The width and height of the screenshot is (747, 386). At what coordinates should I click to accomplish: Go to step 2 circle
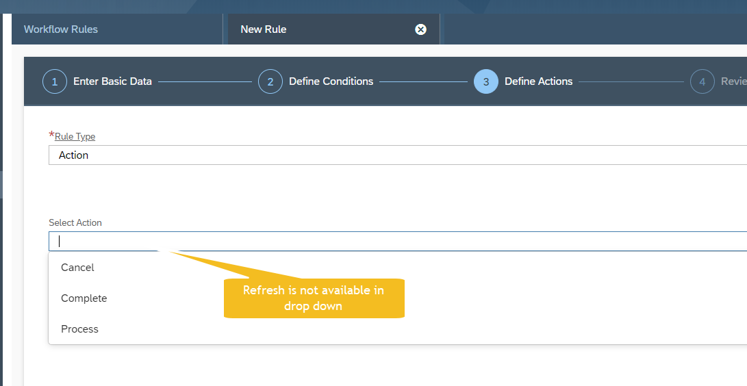pyautogui.click(x=270, y=81)
